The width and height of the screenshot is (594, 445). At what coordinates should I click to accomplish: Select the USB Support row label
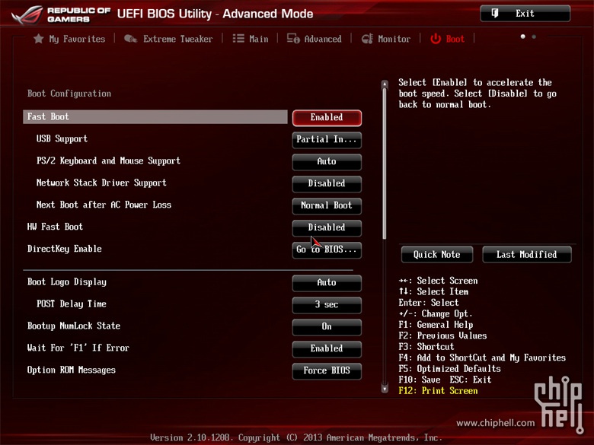[x=62, y=139]
